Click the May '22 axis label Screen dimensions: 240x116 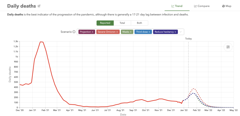(x=234, y=110)
